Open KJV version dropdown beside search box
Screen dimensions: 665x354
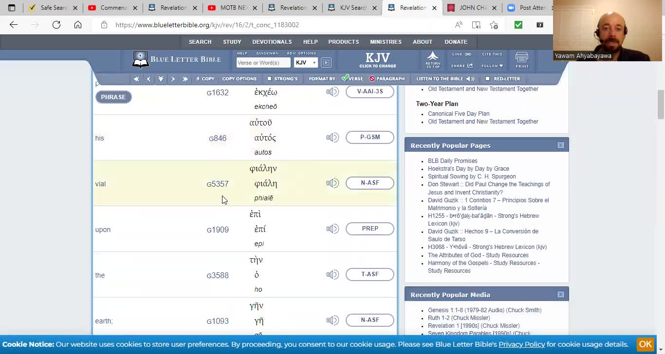point(306,63)
